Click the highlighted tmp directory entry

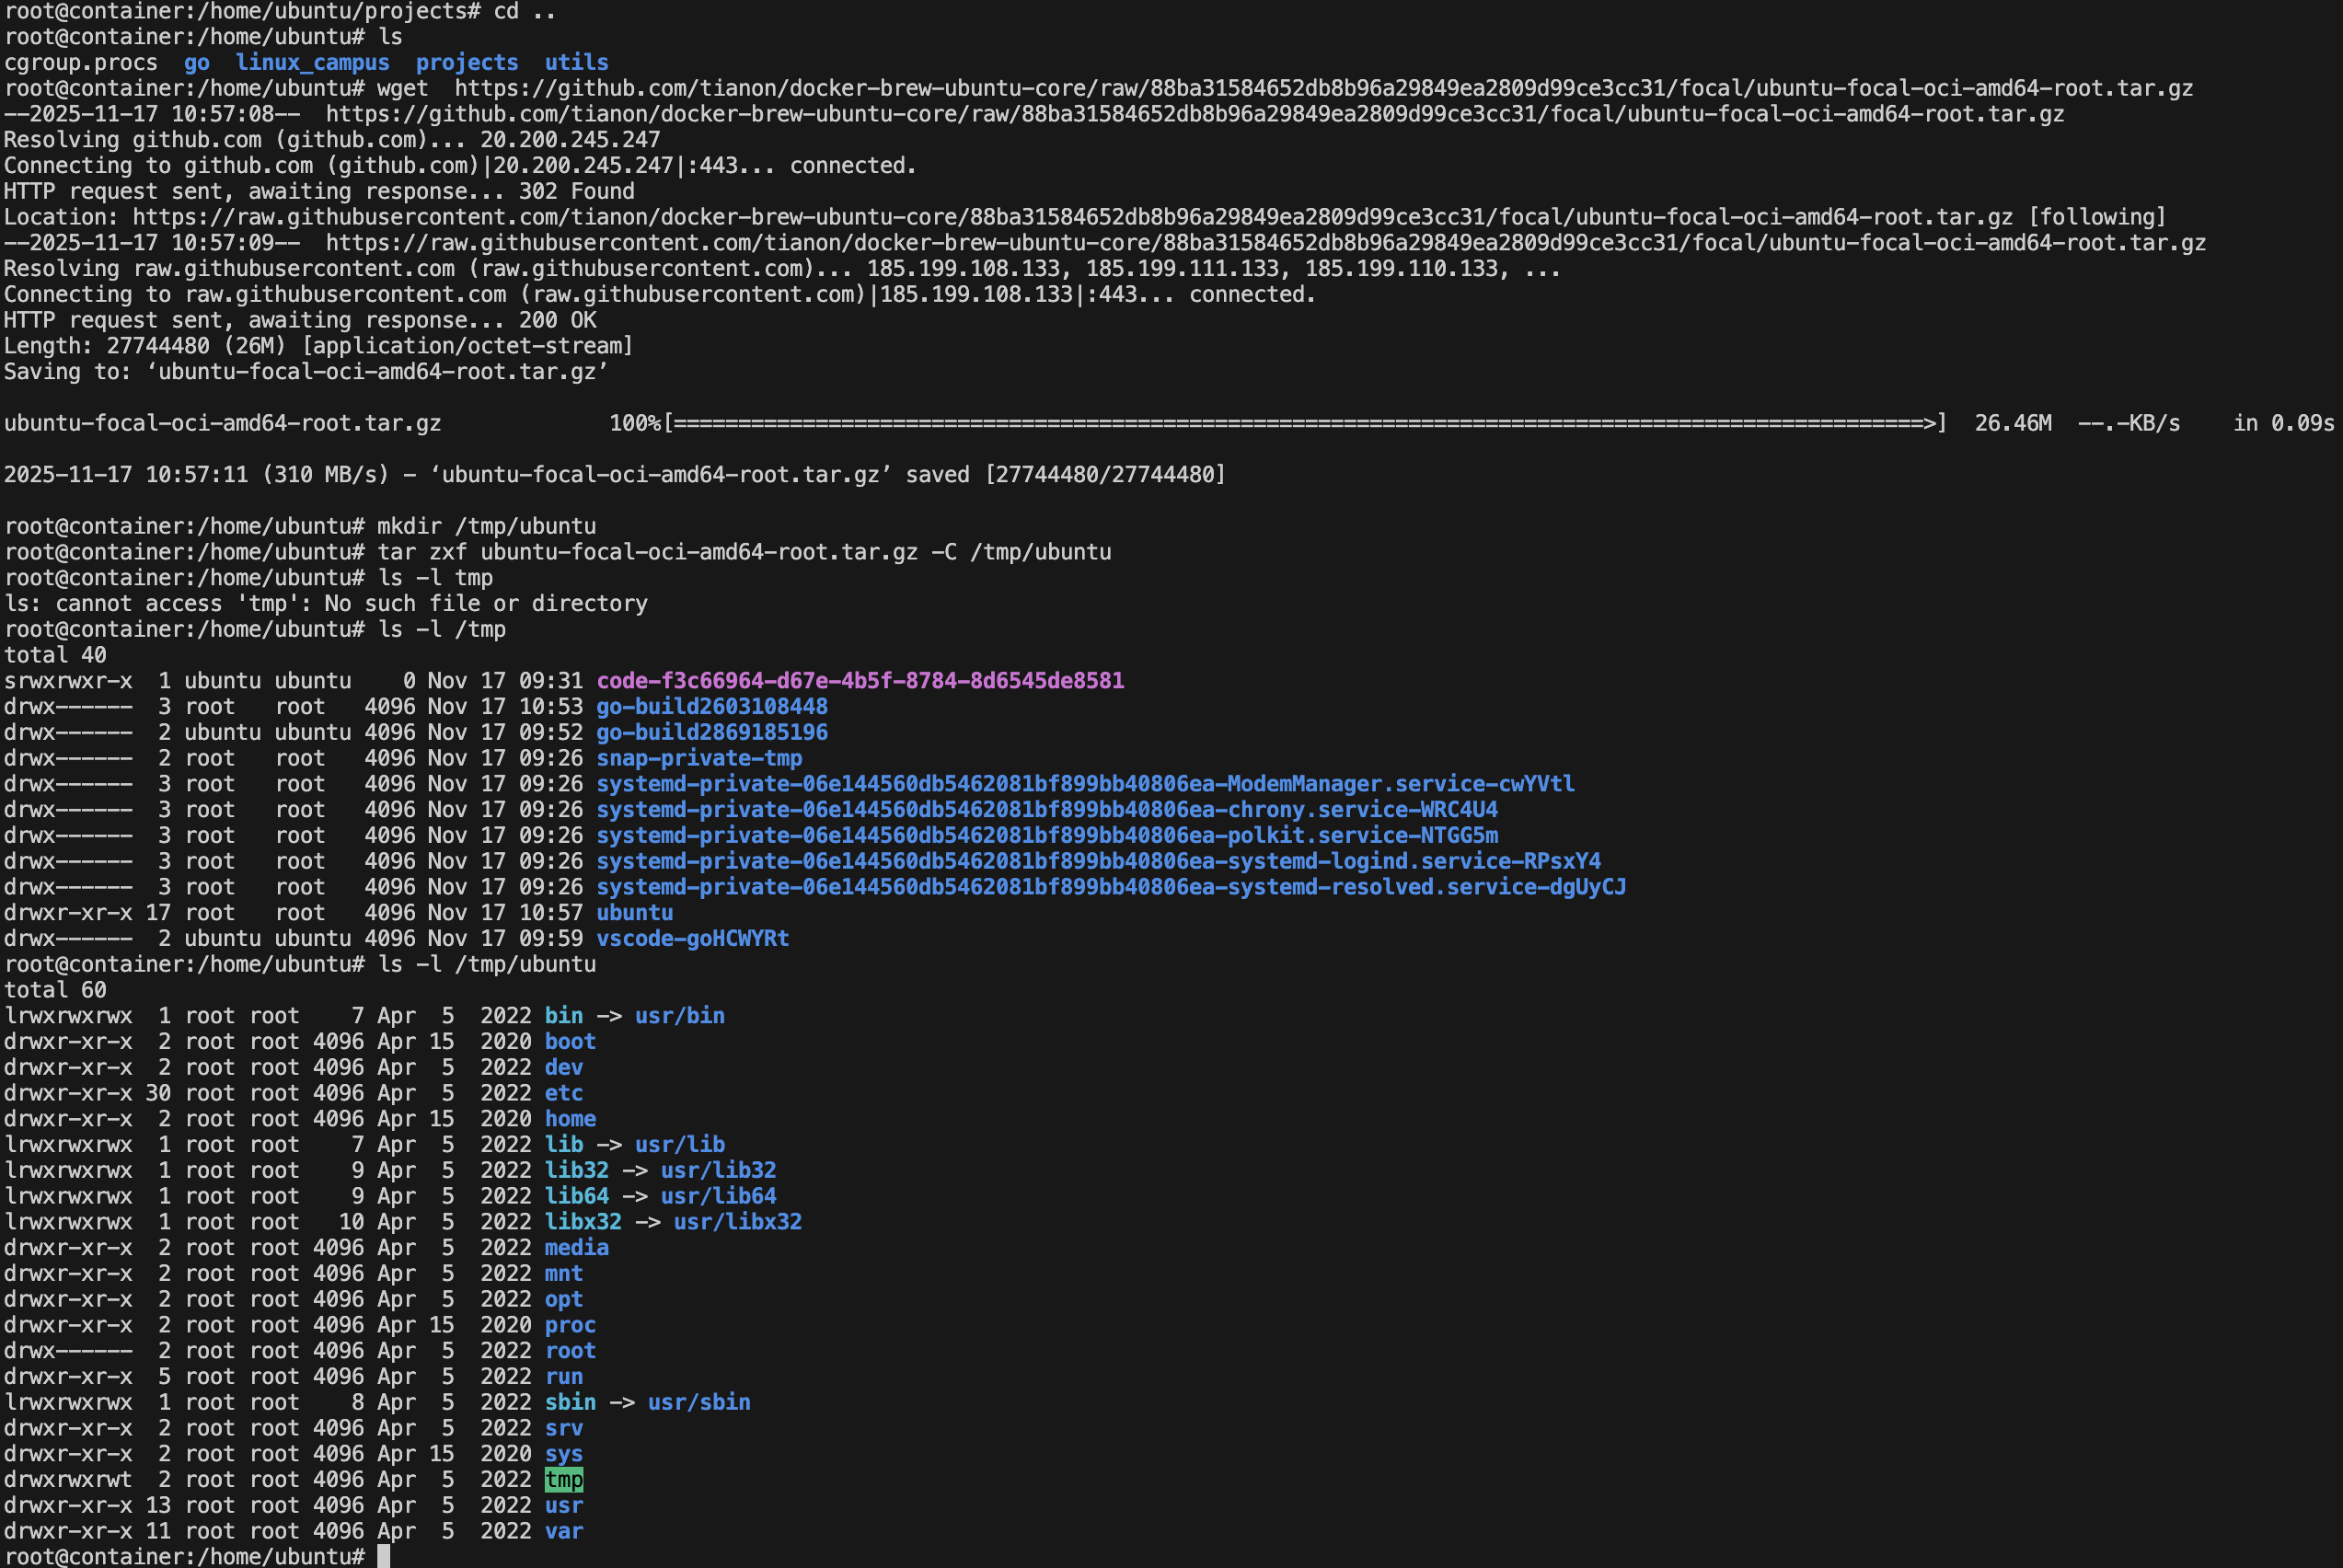point(563,1479)
